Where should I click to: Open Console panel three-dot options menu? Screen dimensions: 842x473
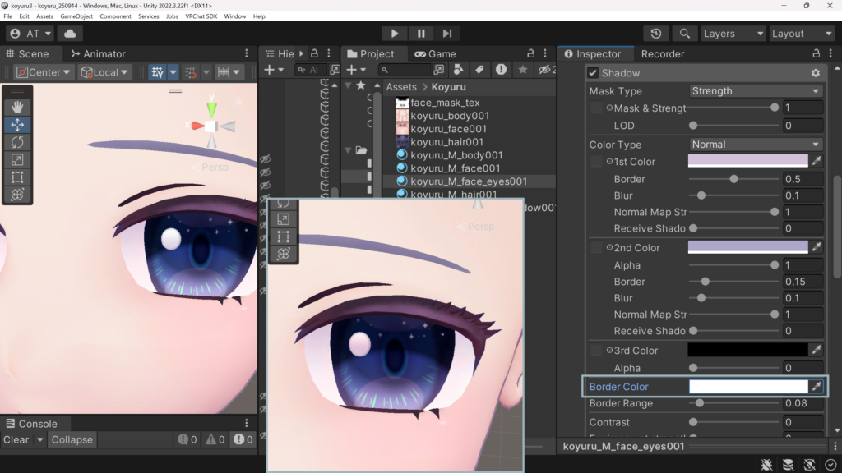247,423
